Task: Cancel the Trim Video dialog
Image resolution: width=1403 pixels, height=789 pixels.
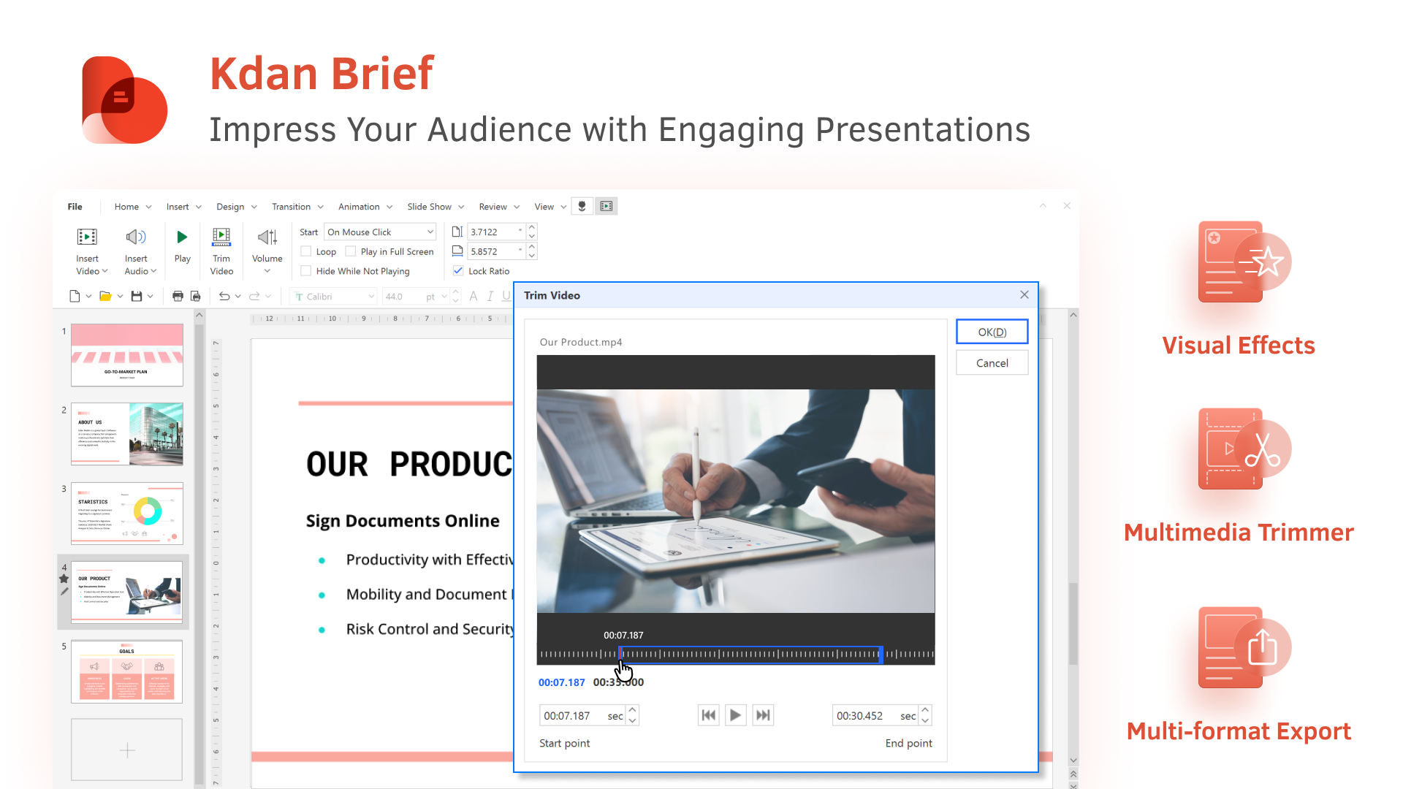Action: click(x=992, y=362)
